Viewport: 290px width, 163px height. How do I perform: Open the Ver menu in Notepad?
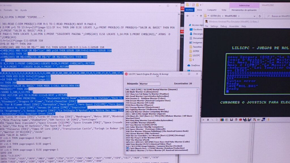click(16, 10)
